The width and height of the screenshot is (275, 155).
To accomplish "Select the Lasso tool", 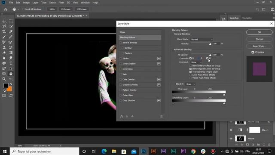I will click(x=4, y=26).
